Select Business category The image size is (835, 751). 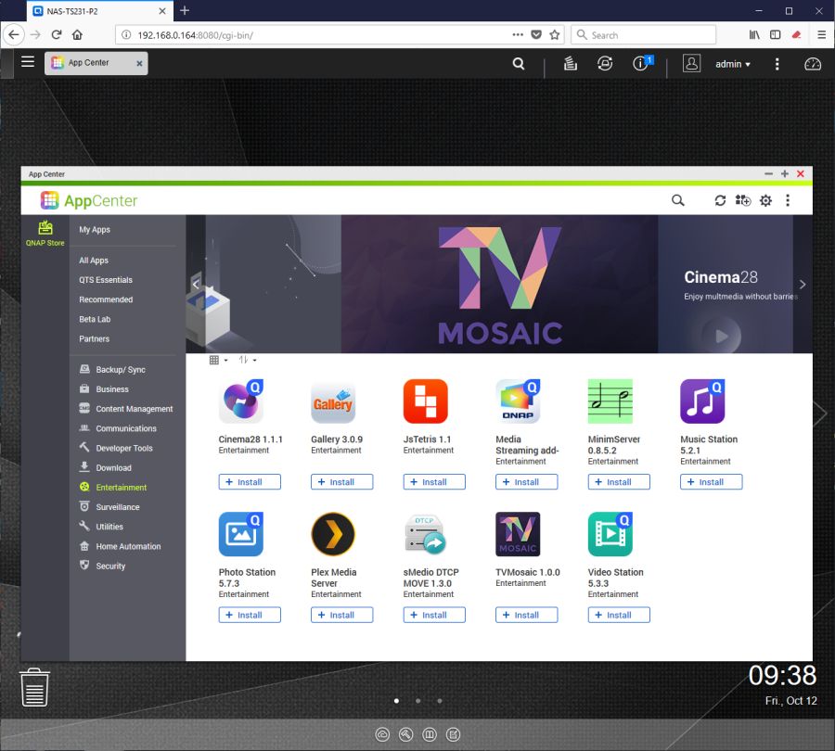coord(104,389)
